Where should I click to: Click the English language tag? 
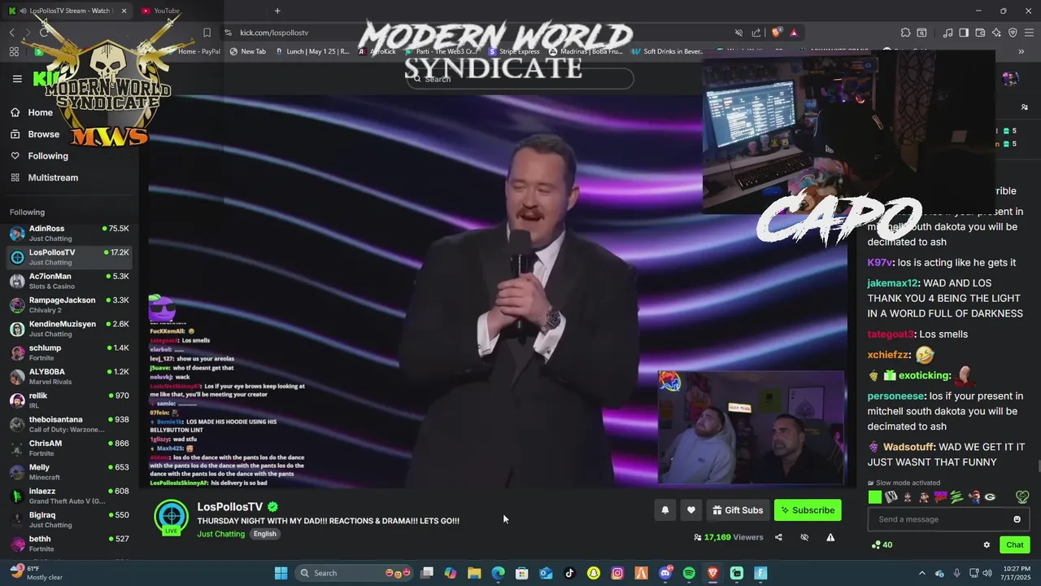pos(264,534)
